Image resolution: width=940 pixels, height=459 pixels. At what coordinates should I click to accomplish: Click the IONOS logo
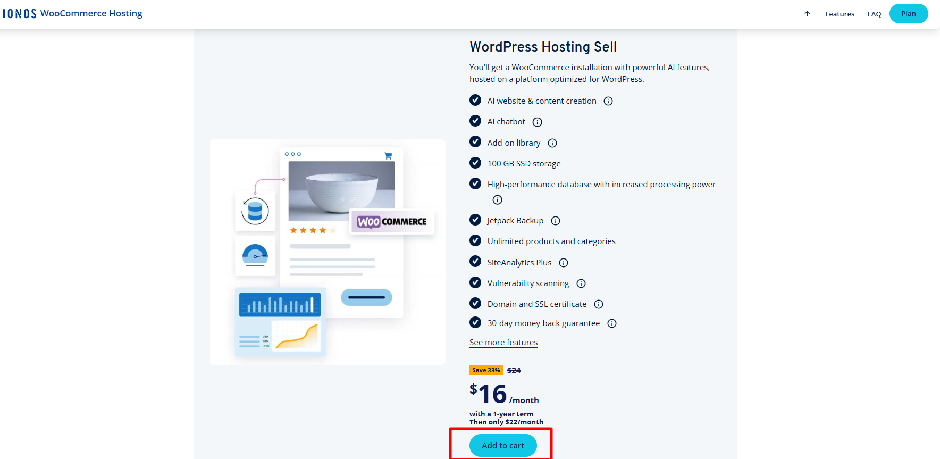(x=20, y=14)
